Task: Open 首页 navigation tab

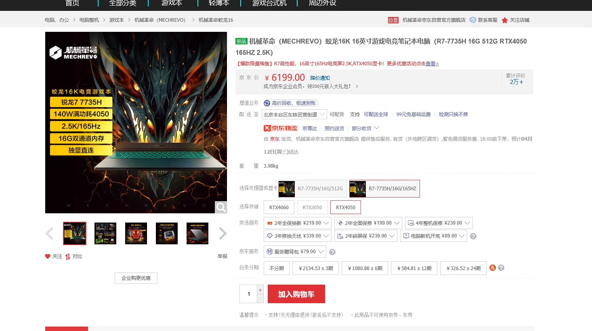Action: (x=72, y=3)
